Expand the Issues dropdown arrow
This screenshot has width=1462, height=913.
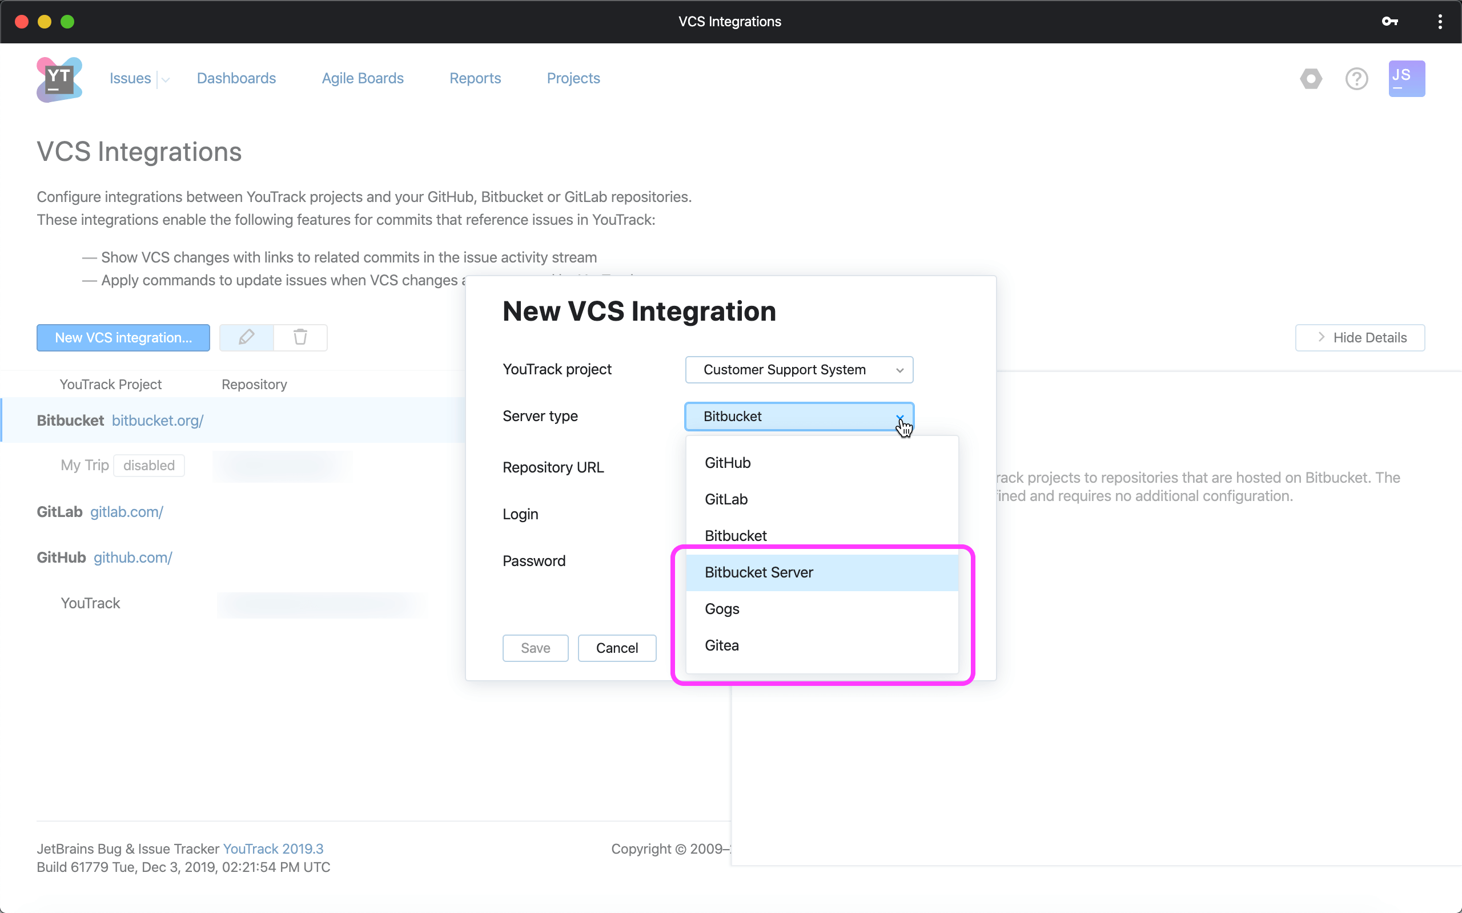click(165, 80)
